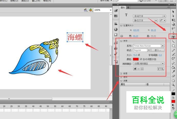
Task: Click the black stroke color swatch
Action: coord(173,94)
